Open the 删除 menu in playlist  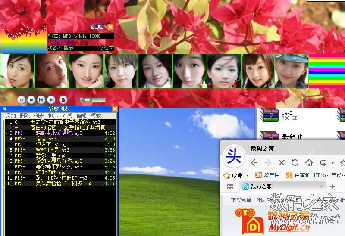[x=25, y=115]
